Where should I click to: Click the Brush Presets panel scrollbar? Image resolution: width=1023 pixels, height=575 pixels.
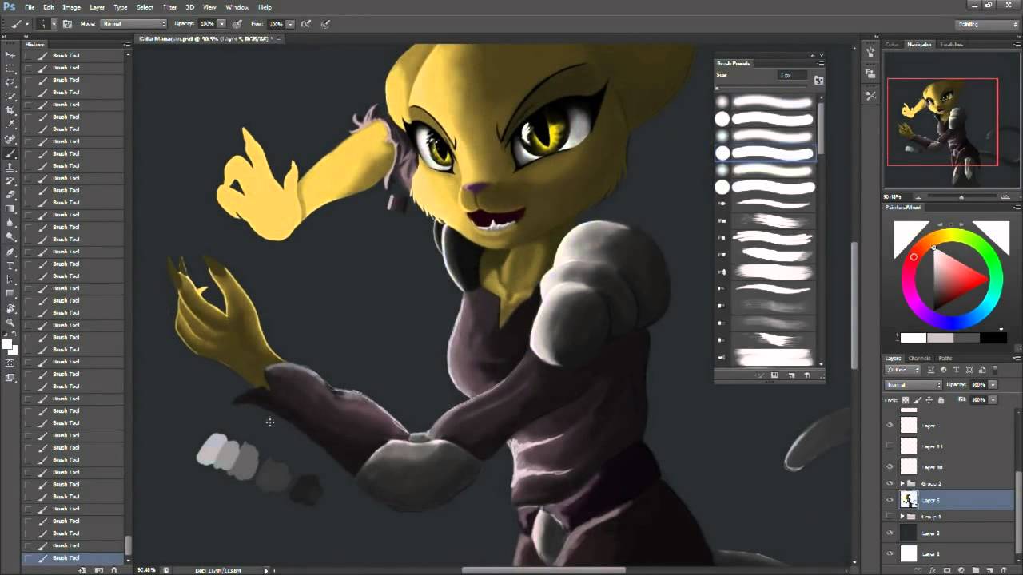pos(820,128)
